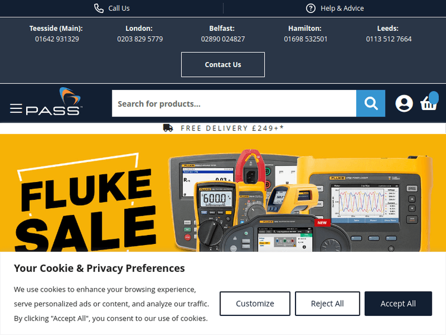Customize cookie preferences

coord(255,303)
